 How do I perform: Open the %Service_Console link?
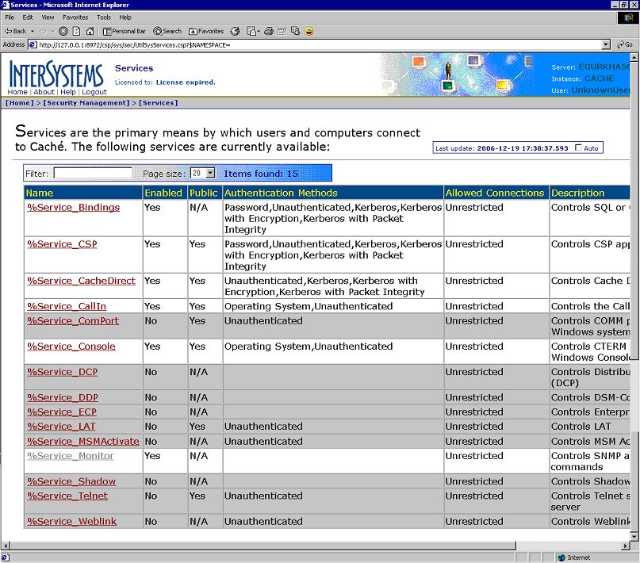pyautogui.click(x=71, y=346)
